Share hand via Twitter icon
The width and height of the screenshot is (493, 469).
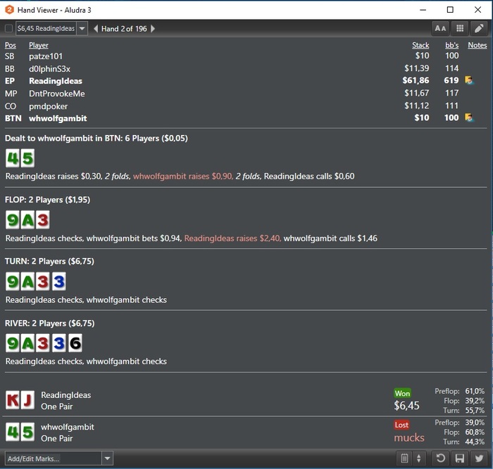point(479,458)
